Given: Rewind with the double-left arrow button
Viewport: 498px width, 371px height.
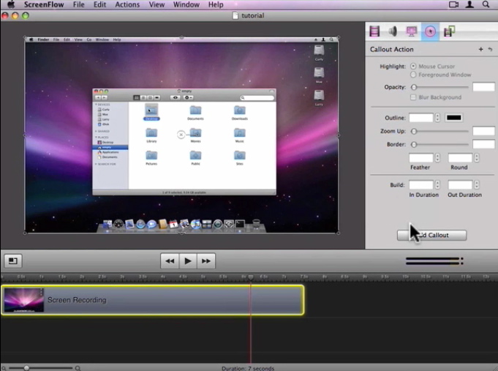Looking at the screenshot, I should pos(170,261).
